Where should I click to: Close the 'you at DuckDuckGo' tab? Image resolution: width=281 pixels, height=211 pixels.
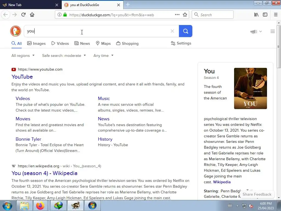[119, 5]
